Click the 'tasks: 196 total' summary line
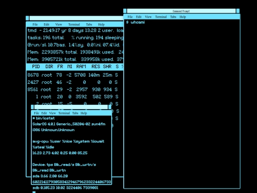 point(75,38)
